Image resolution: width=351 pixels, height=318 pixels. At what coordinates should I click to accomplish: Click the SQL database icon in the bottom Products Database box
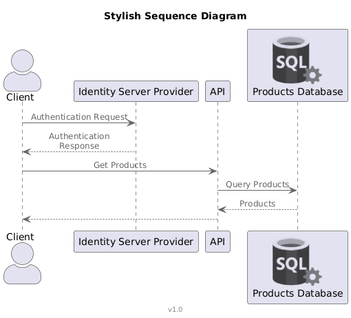[297, 262]
